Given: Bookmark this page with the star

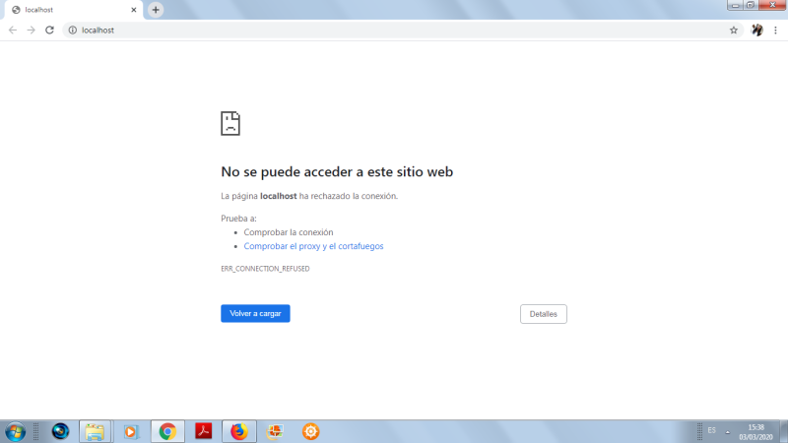Looking at the screenshot, I should (x=734, y=31).
